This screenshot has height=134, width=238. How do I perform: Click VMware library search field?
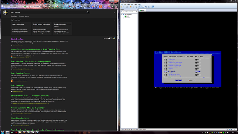point(129,12)
